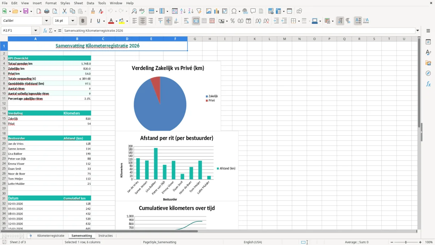
Task: Click the Name Box showing A1:F1
Action: (17, 31)
